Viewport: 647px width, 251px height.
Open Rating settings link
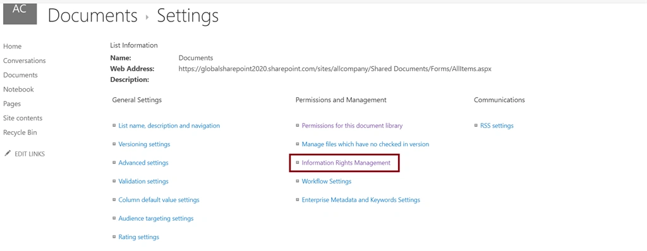(138, 237)
